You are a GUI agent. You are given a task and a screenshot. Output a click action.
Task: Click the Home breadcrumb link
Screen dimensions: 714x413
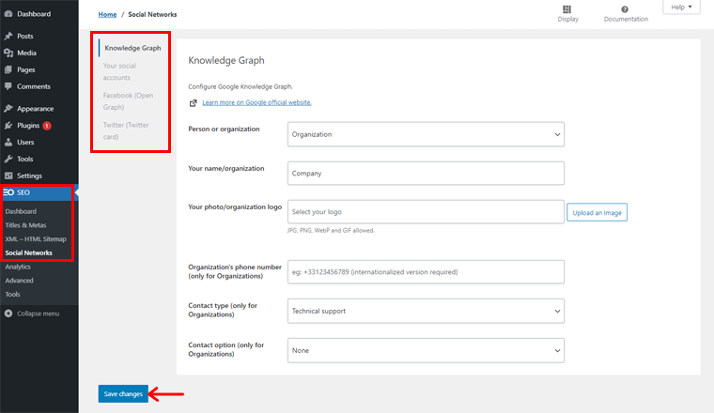tap(107, 15)
